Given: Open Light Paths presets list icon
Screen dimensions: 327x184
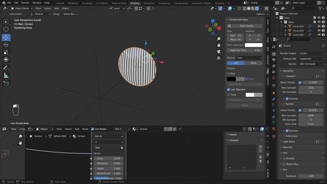Looking at the screenshot, I should (317, 142).
